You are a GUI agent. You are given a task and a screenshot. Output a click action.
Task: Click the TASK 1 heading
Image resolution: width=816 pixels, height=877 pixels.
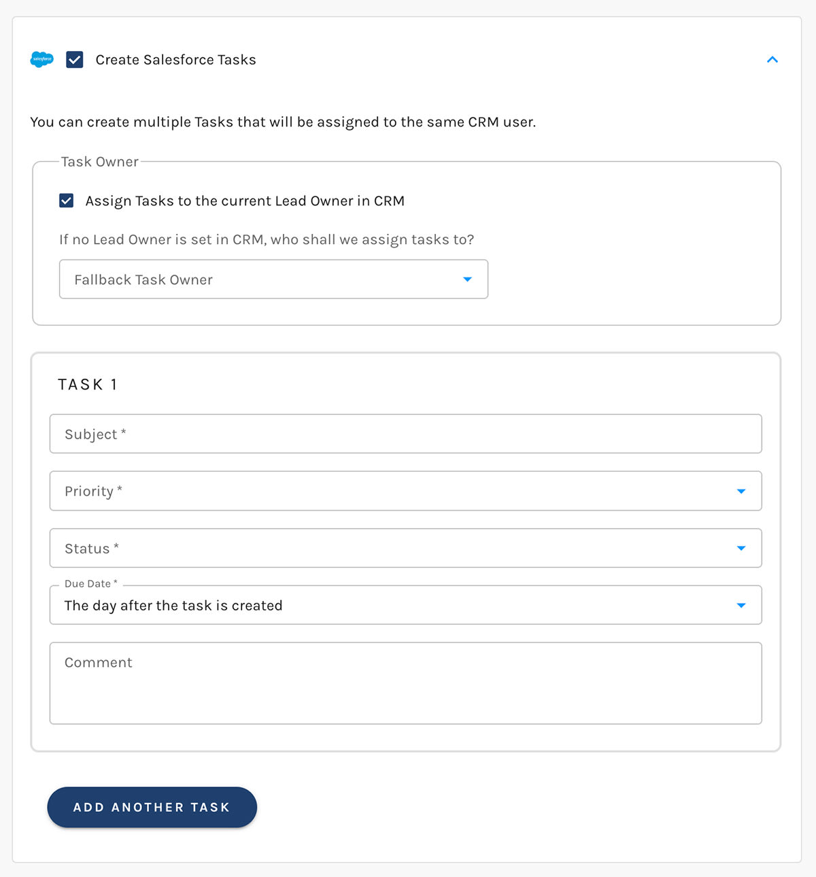click(88, 383)
